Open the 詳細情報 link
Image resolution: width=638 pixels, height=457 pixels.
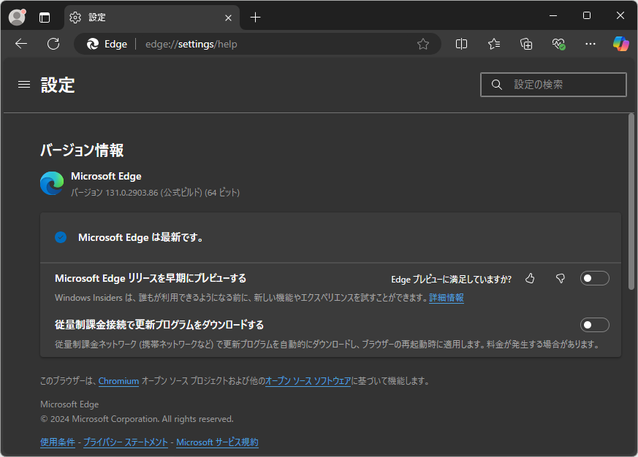coord(446,297)
